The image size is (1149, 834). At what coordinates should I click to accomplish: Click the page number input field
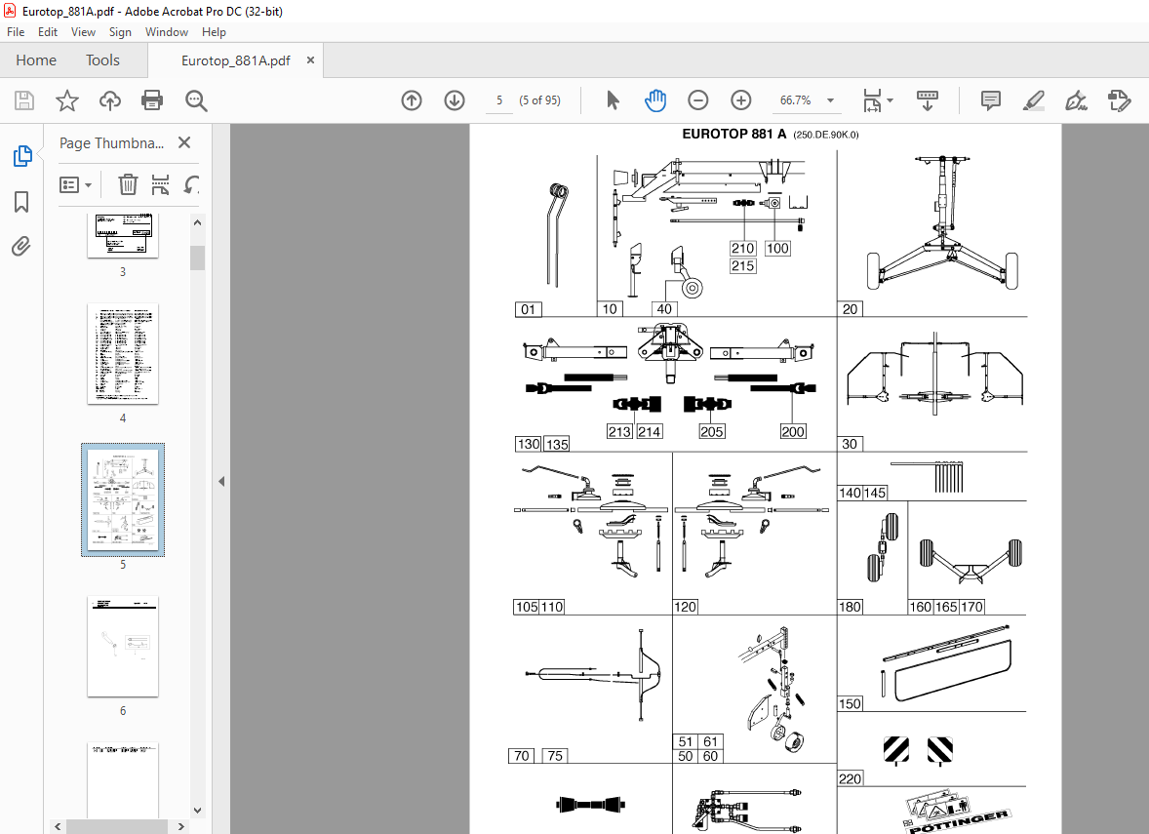[x=499, y=100]
